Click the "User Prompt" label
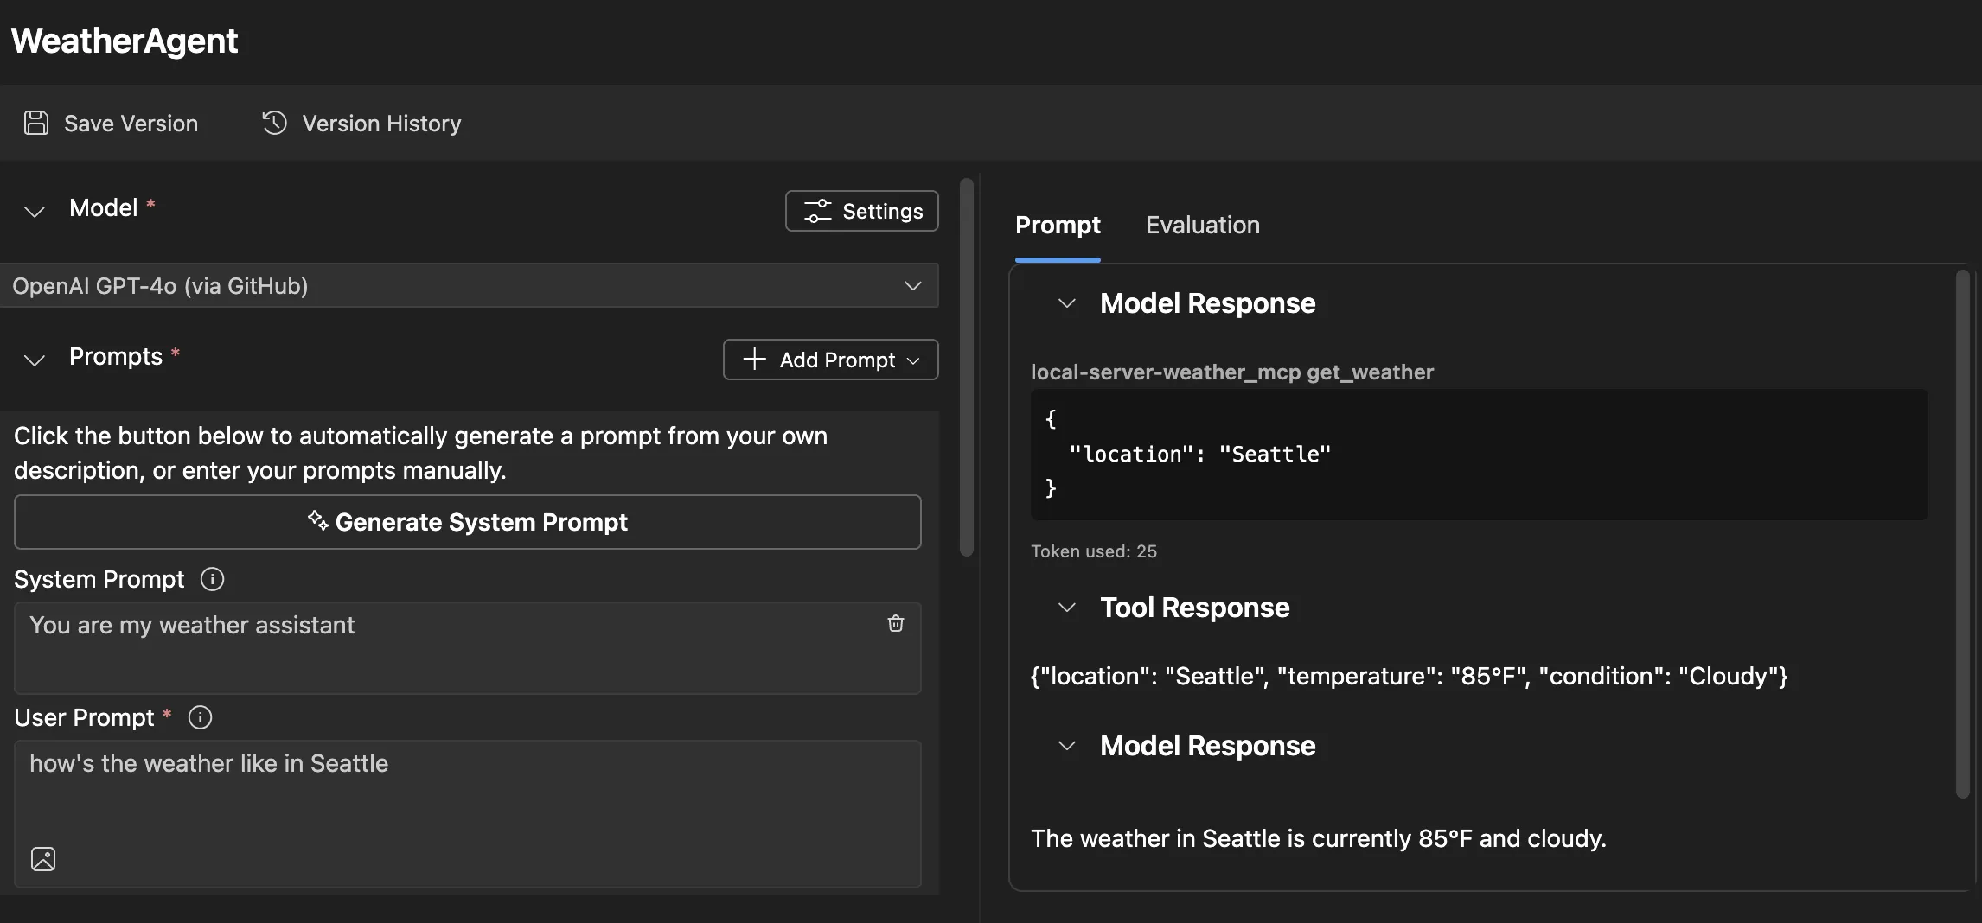Image resolution: width=1982 pixels, height=923 pixels. point(84,717)
